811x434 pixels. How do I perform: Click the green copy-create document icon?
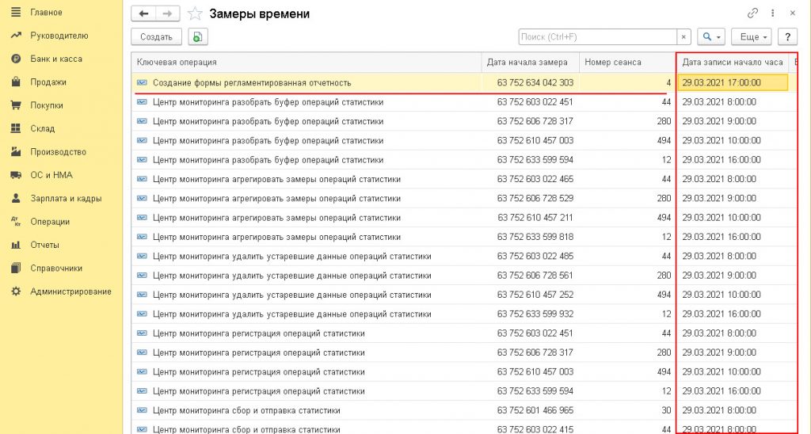(x=197, y=37)
